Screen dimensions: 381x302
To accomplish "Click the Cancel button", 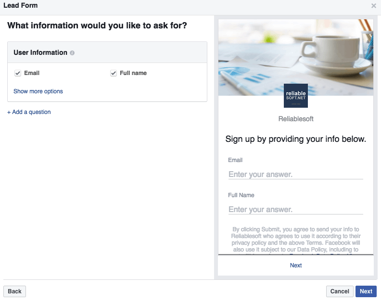I will (x=340, y=291).
